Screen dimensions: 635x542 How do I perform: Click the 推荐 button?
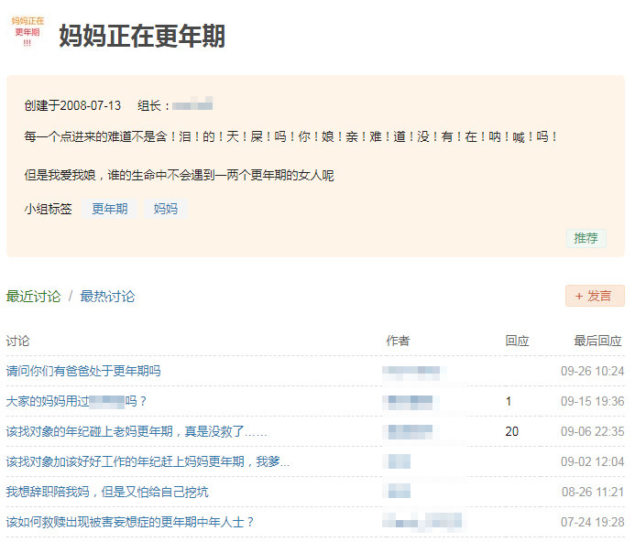(586, 238)
